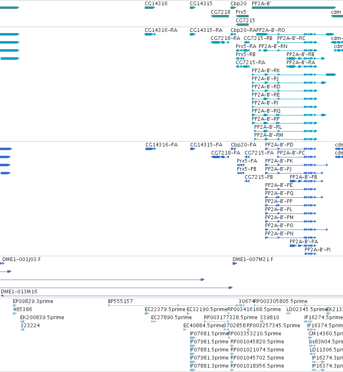Screen dimensions: 343x372
Task: Select the Cbp20 gene label
Action: pyautogui.click(x=239, y=4)
